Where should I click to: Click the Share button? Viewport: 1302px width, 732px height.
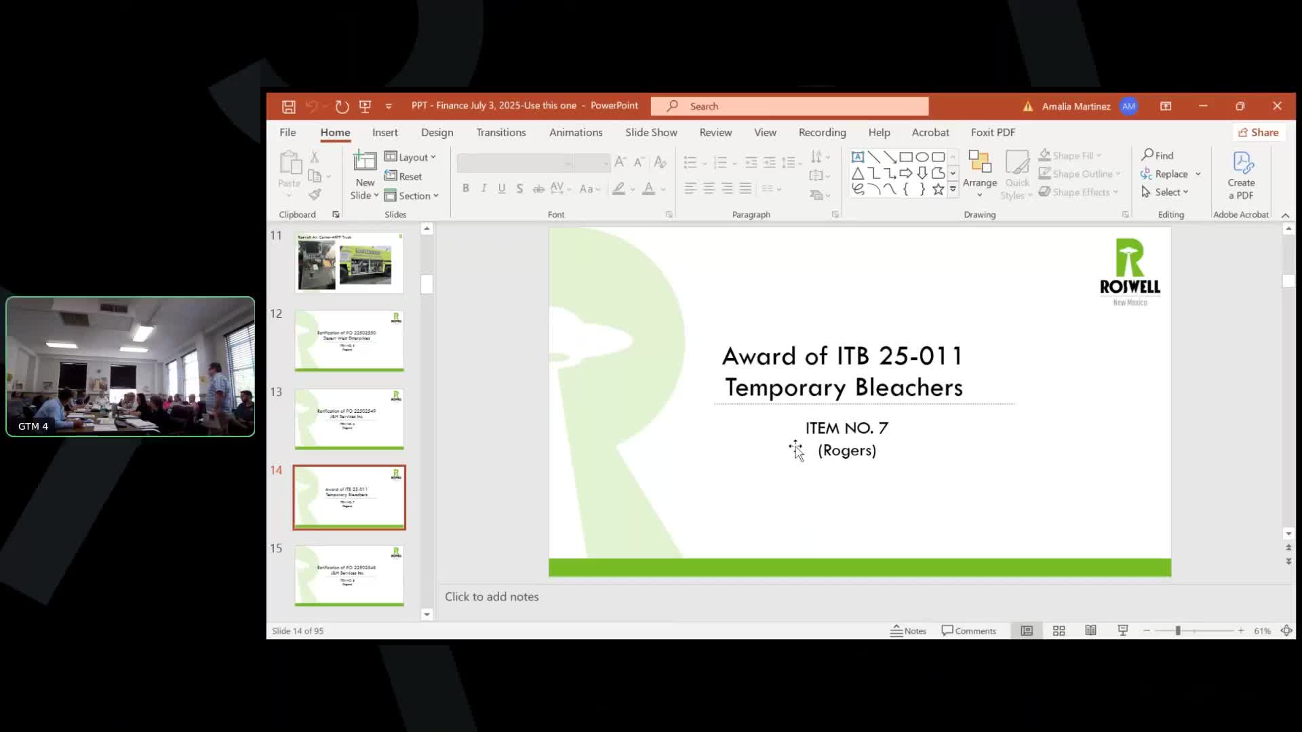(x=1258, y=133)
